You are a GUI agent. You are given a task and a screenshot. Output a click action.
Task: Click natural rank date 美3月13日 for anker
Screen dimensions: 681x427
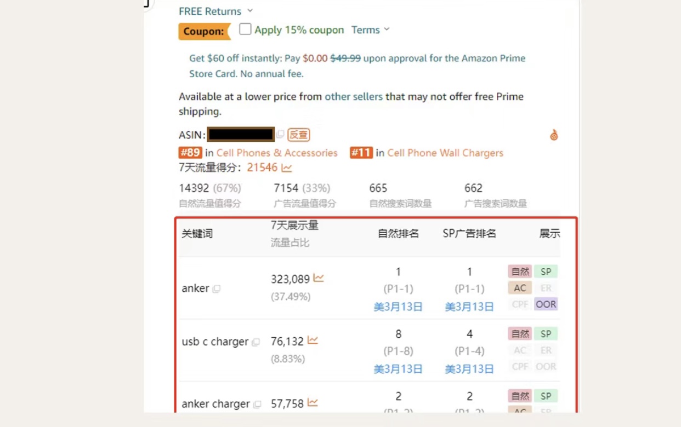click(398, 307)
